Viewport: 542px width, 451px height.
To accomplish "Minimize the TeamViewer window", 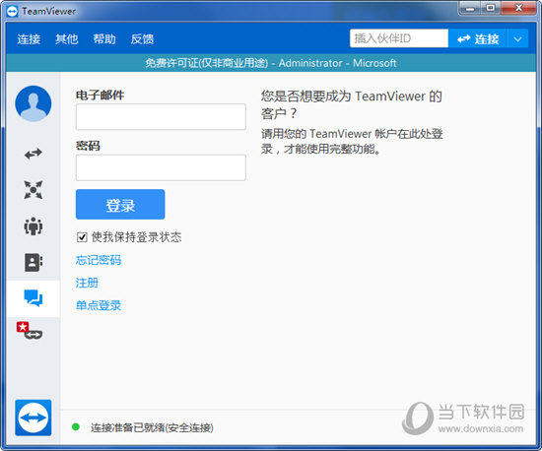I will [470, 8].
